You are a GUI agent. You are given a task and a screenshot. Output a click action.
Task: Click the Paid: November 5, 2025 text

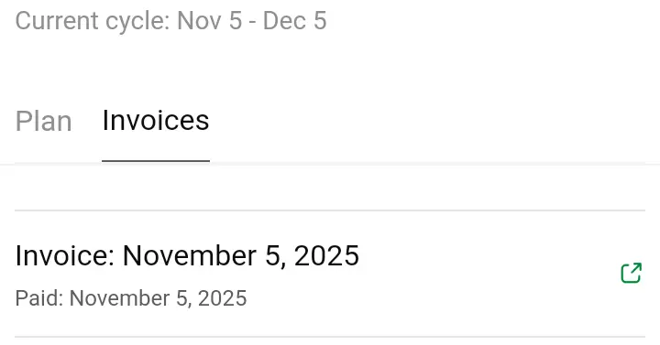point(131,298)
